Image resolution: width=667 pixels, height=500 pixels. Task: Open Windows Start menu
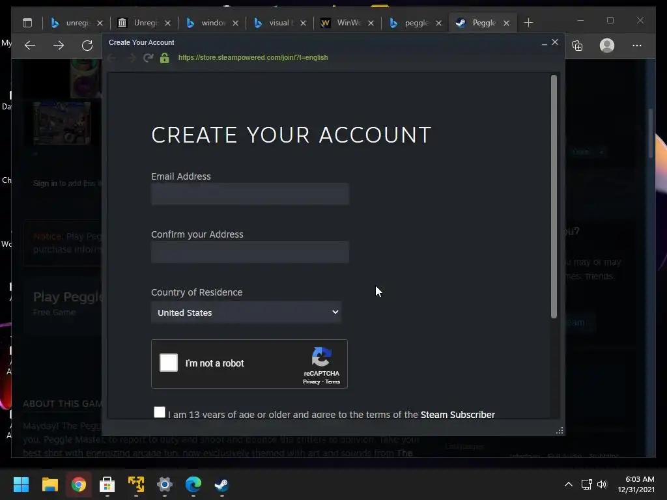click(21, 484)
